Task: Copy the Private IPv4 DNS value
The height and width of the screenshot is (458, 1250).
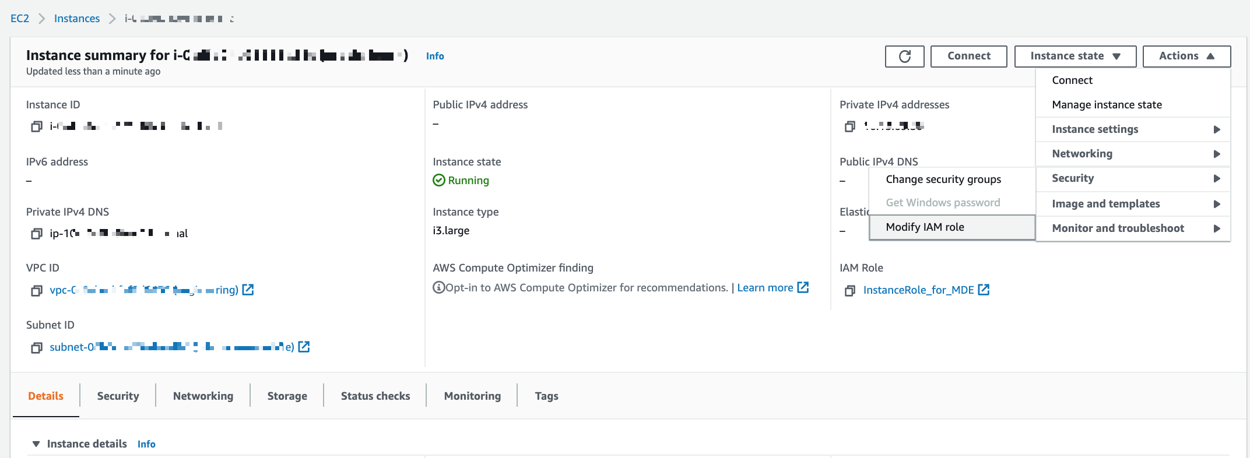Action: point(37,234)
